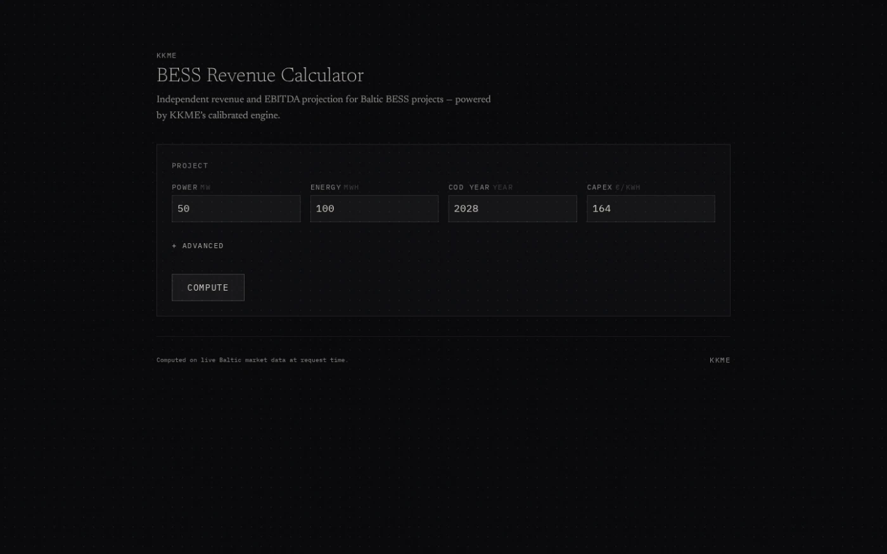887x554 pixels.
Task: Click the CAPEX field label
Action: click(599, 187)
